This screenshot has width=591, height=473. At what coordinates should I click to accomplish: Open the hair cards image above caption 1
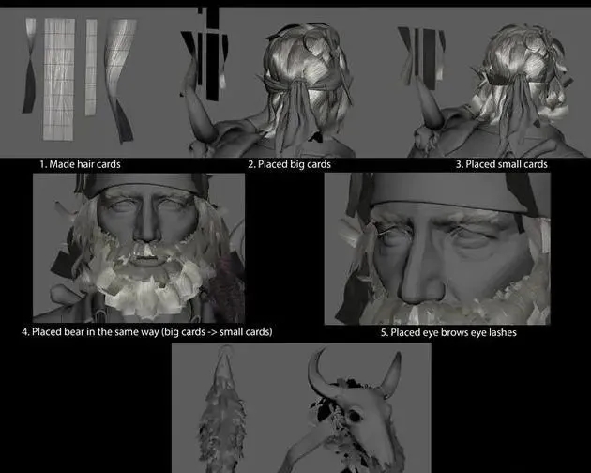[x=81, y=83]
